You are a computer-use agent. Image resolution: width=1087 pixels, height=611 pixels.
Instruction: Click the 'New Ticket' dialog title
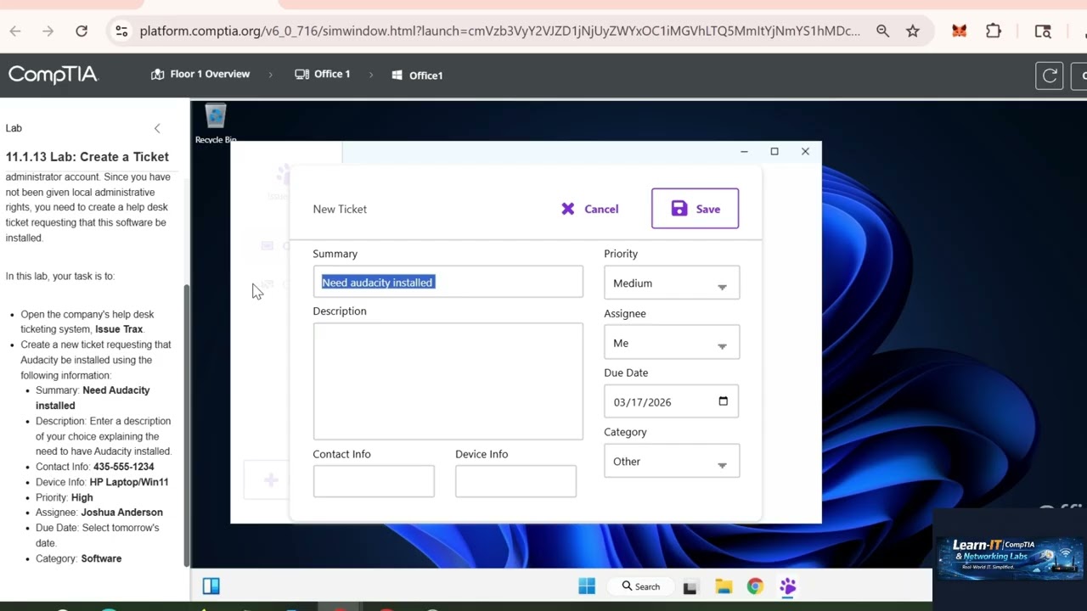coord(340,209)
